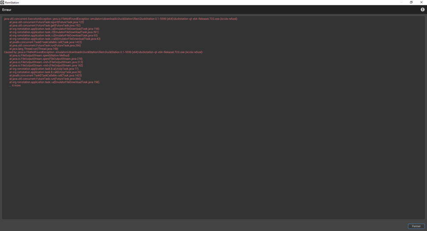Select the FutureTask.report stack trace line
This screenshot has width=427, height=231.
point(47,22)
